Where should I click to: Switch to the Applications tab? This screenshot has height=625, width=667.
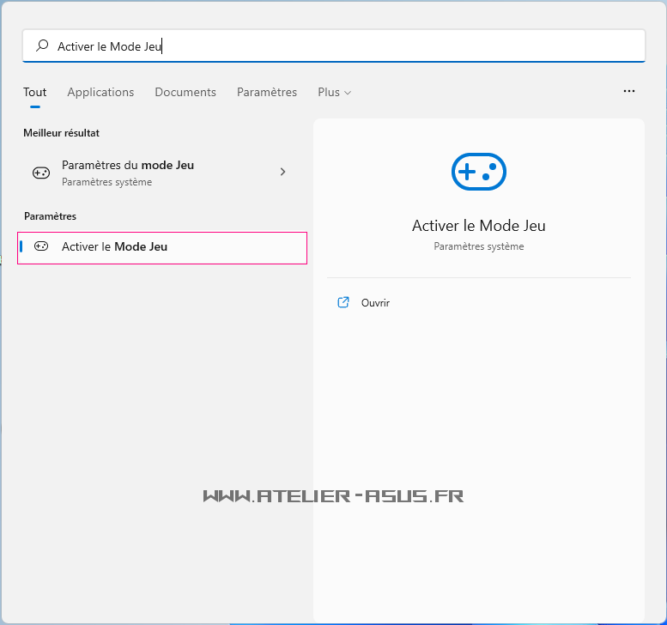[x=100, y=92]
